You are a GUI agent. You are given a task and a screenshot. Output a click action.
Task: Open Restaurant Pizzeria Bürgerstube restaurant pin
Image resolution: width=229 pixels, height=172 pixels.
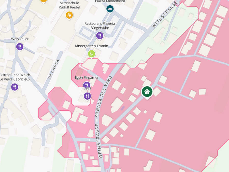[100, 36]
